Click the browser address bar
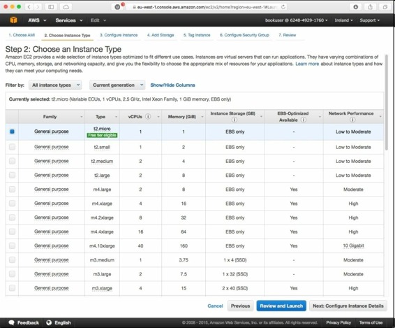395x328 pixels. tap(207, 7)
